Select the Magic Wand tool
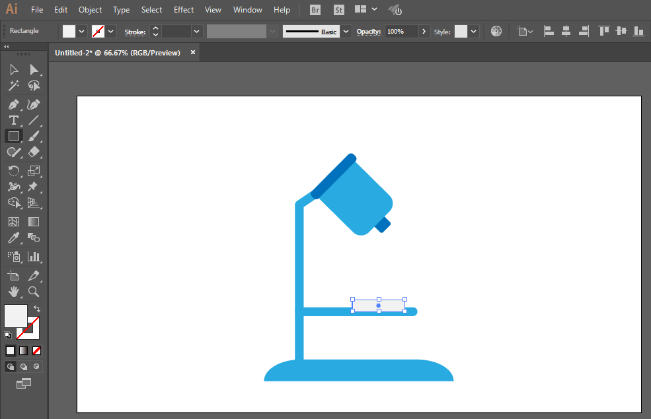The image size is (651, 419). click(x=14, y=86)
